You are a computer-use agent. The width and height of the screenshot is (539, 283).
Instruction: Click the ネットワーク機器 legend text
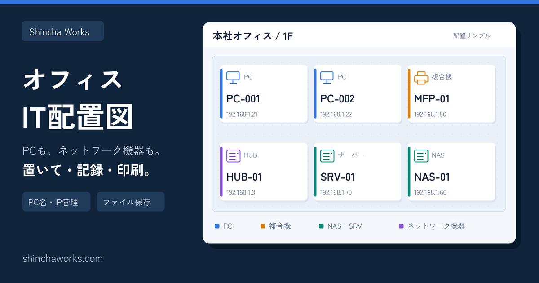pos(436,226)
